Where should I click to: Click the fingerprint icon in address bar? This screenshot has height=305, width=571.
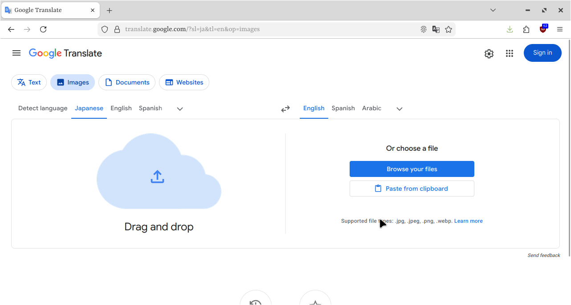(x=424, y=29)
